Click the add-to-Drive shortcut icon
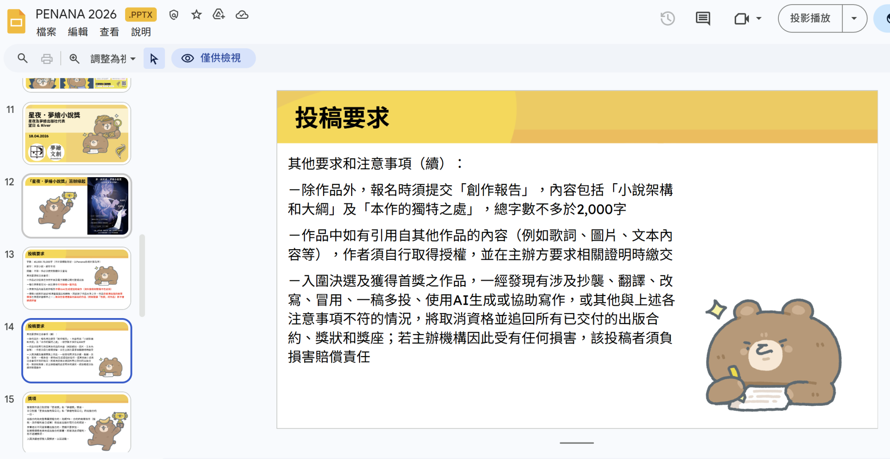Screen dimensions: 890x459 click(219, 15)
